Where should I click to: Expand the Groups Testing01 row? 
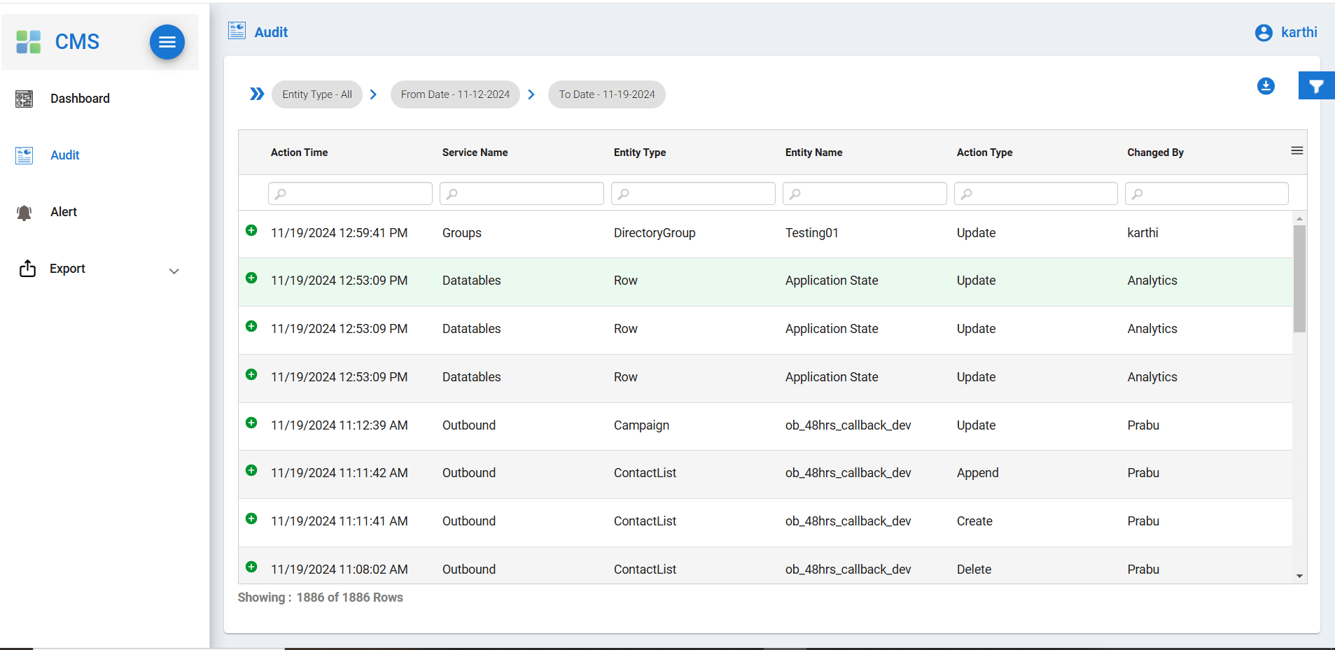(251, 230)
